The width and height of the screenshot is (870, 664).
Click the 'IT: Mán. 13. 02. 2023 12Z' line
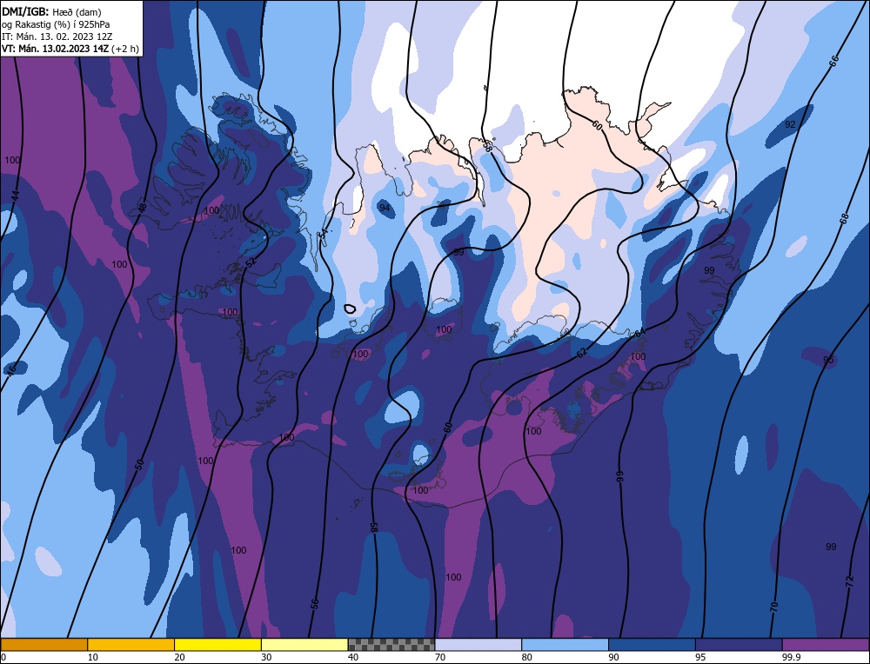pos(57,37)
